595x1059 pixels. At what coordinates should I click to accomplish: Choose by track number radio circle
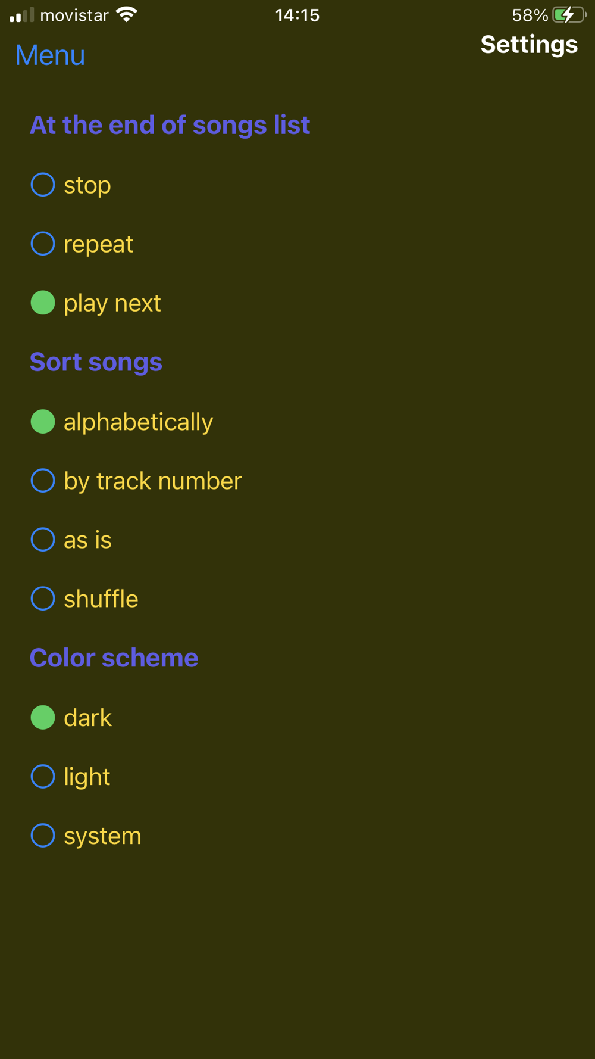coord(43,481)
